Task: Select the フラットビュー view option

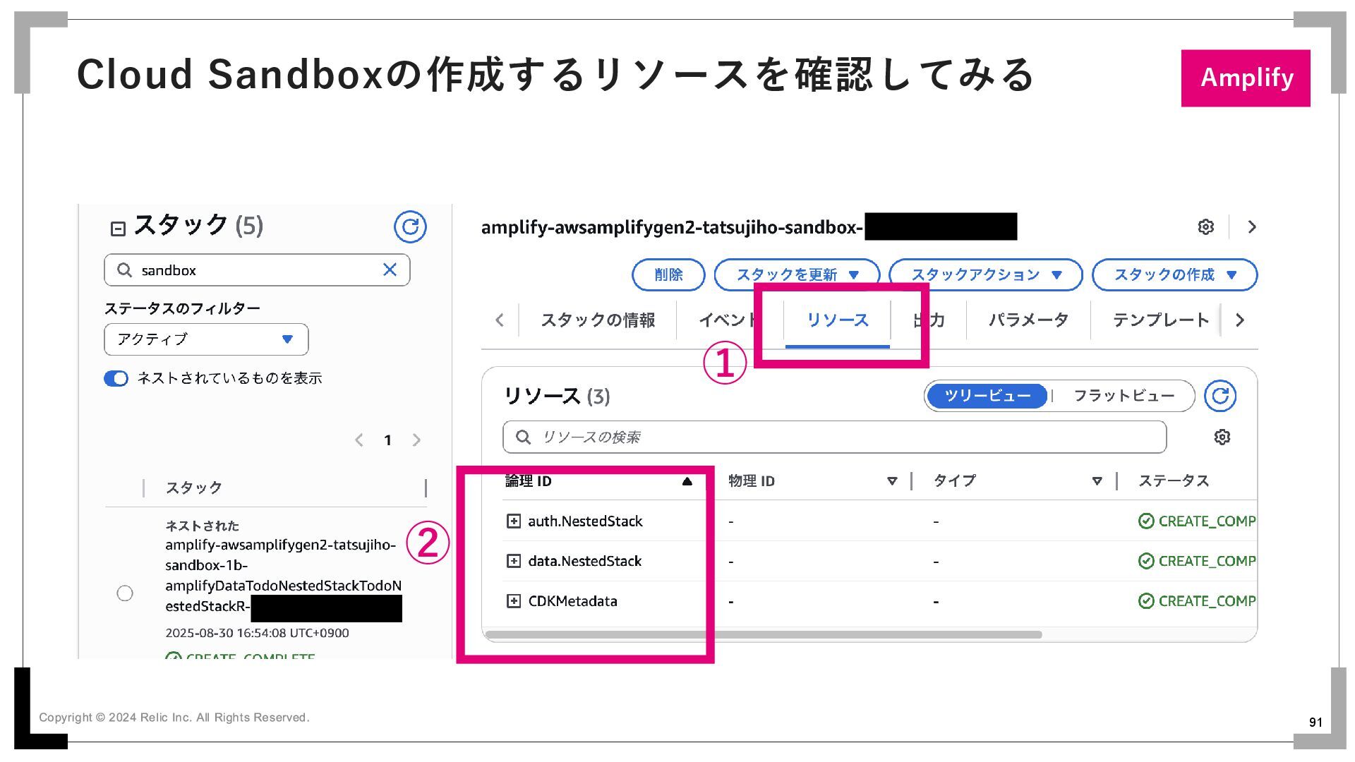Action: click(1124, 396)
